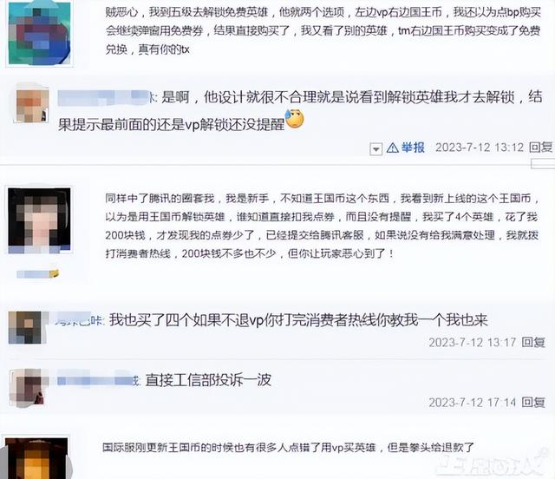The image size is (555, 479).
Task: Click blurred username before 我也买了四个
Action: pyautogui.click(x=78, y=319)
